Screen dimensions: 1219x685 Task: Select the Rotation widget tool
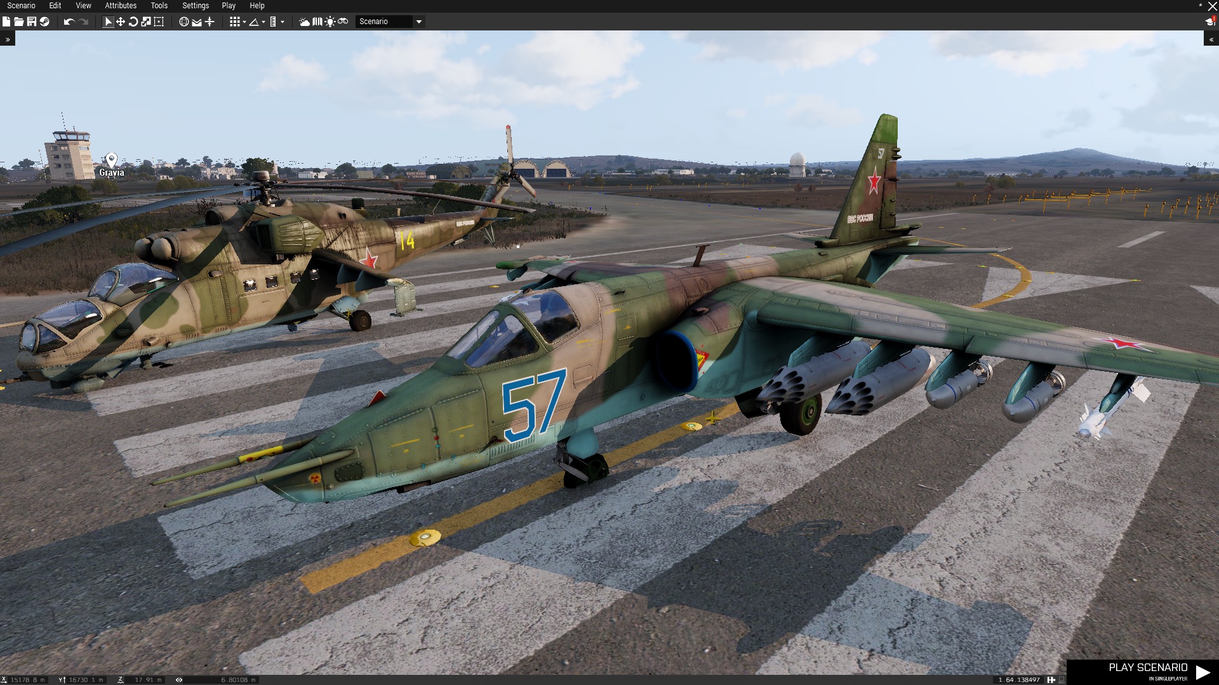133,22
